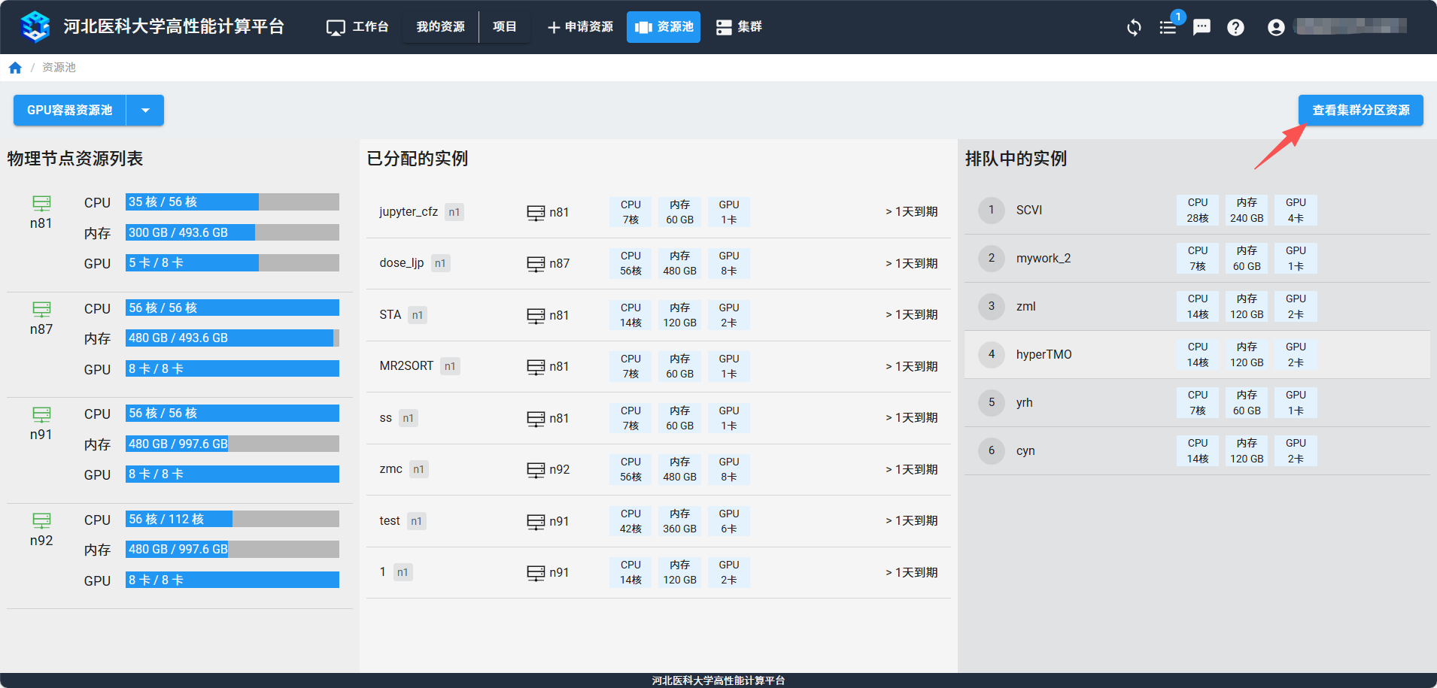The height and width of the screenshot is (688, 1437).
Task: Click the home breadcrumb icon
Action: point(15,68)
